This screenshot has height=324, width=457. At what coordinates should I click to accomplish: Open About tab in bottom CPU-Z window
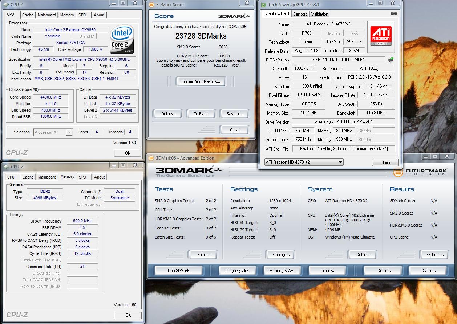(x=99, y=177)
